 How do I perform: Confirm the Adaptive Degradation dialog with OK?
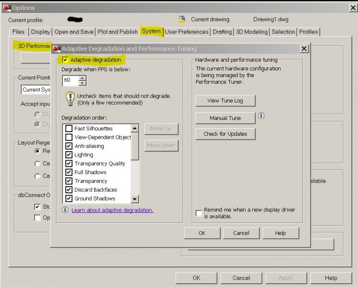(202, 233)
